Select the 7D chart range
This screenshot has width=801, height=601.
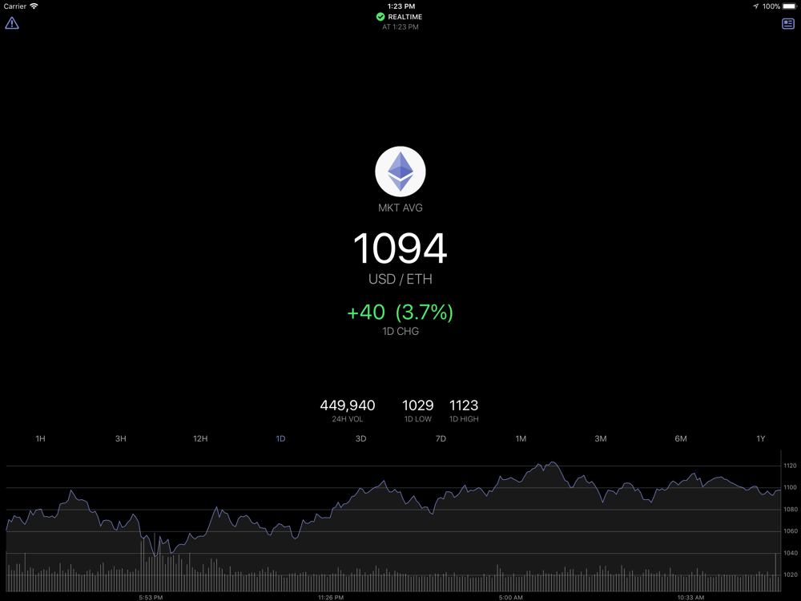[441, 438]
